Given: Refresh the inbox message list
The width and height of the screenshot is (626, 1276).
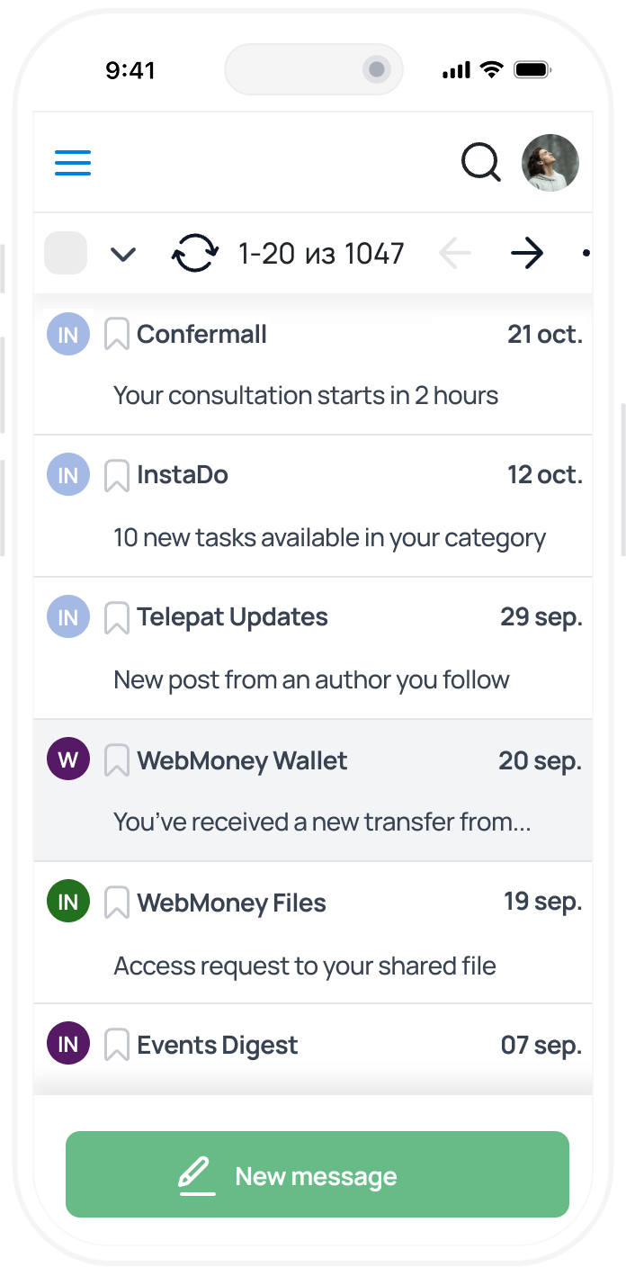Looking at the screenshot, I should (x=195, y=254).
